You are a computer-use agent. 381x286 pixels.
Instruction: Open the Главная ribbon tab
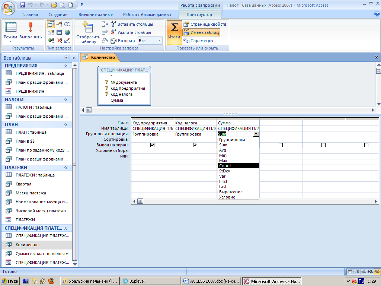(x=30, y=15)
